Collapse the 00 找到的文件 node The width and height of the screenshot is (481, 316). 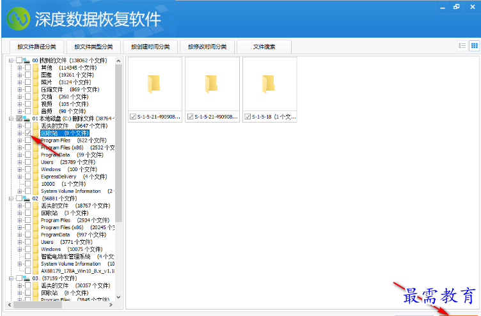click(x=11, y=60)
